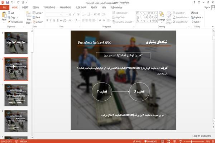Screen dimensions: 215x143
Task: Toggle the Comments pane in status bar
Action: 150,142
